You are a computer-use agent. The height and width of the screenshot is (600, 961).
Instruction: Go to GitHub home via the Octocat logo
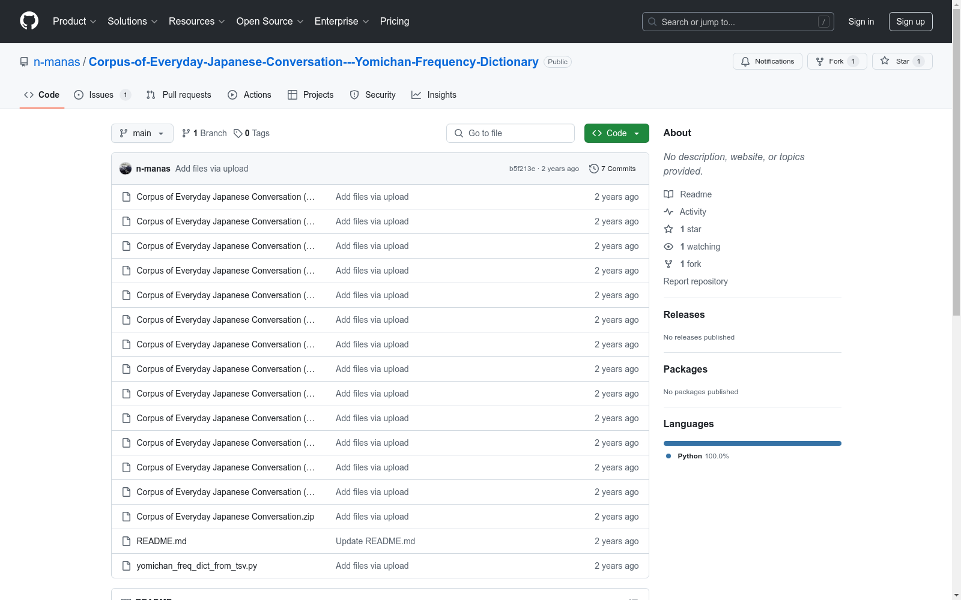(x=29, y=21)
